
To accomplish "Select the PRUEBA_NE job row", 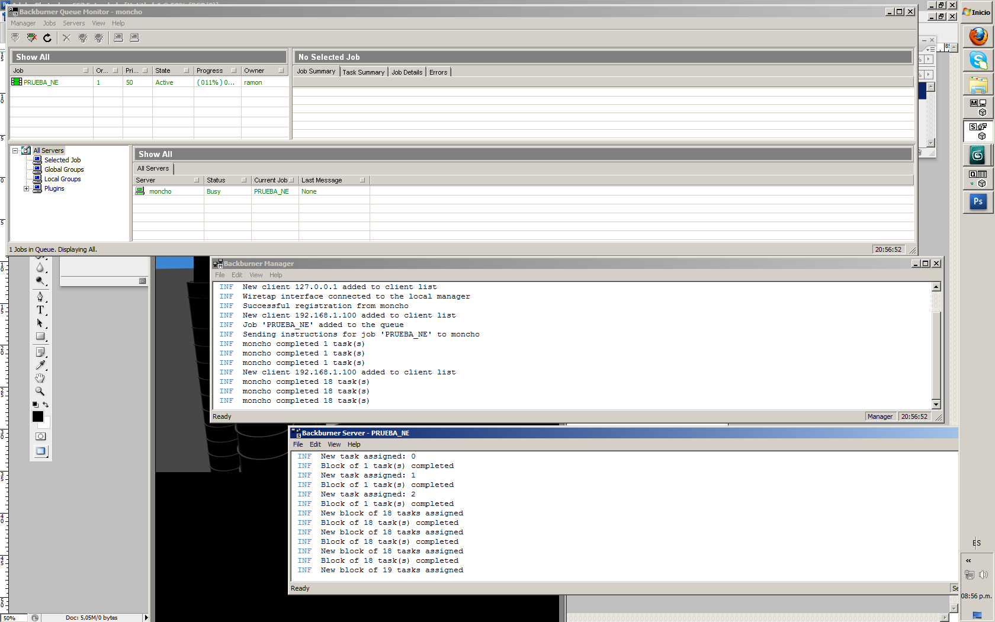I will click(x=150, y=82).
